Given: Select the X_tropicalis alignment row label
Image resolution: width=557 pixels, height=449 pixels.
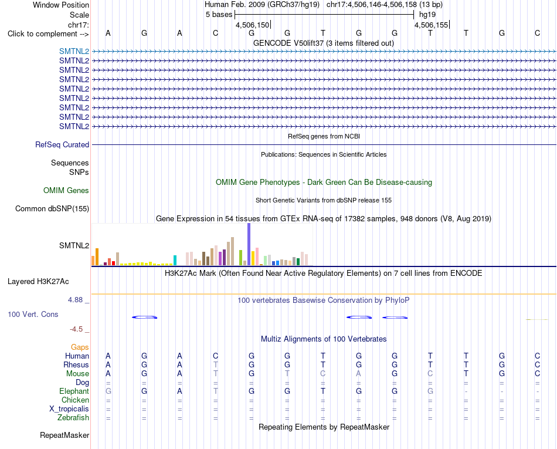Looking at the screenshot, I should pyautogui.click(x=69, y=409).
